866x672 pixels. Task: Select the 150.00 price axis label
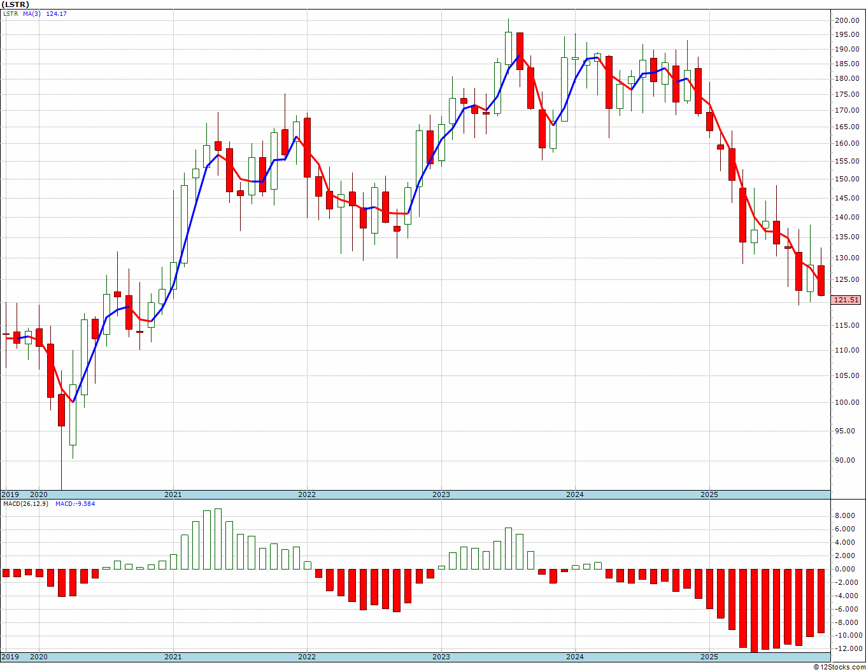tap(847, 179)
